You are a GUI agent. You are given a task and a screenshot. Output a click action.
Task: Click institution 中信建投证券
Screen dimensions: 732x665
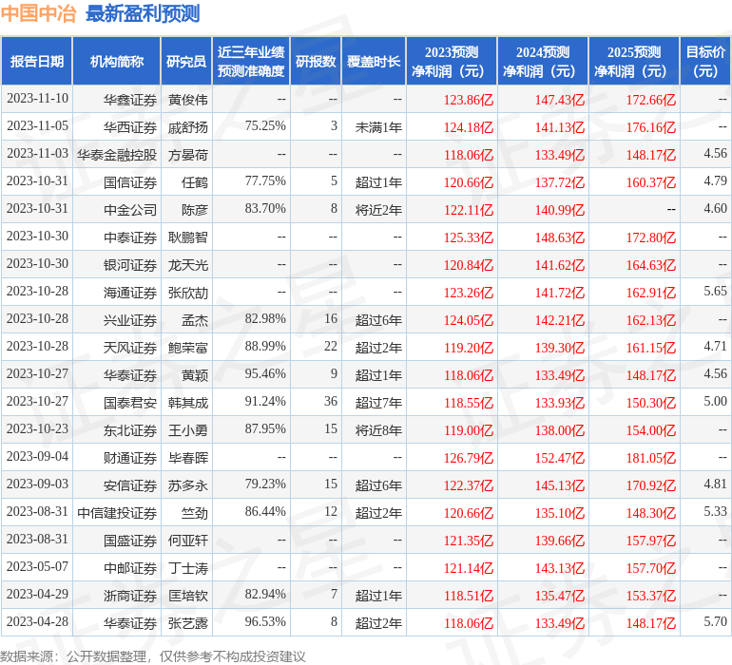coord(117,513)
